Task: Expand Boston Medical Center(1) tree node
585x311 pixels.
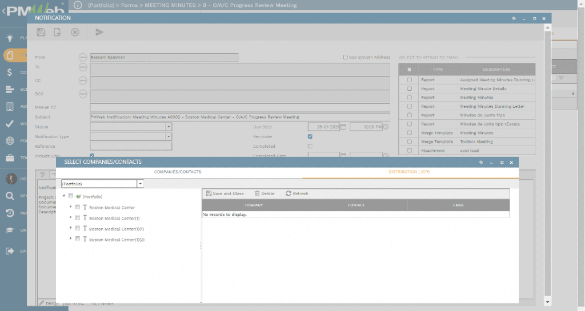Action: (x=70, y=217)
